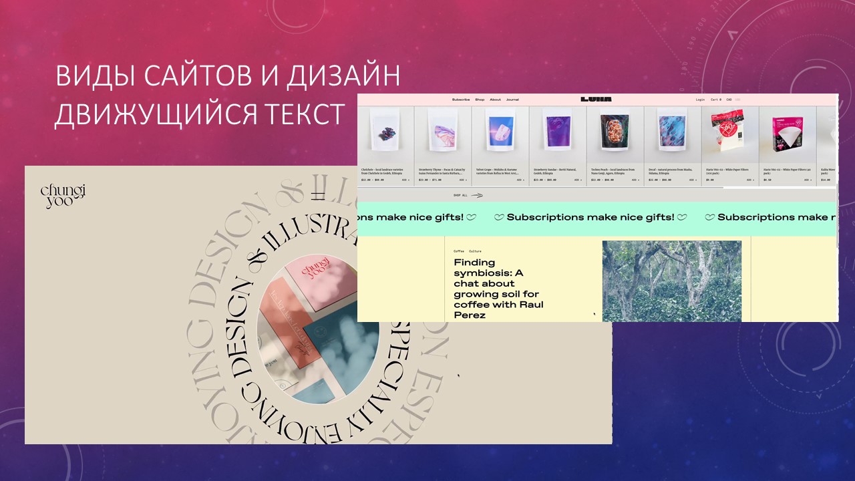855x481 pixels.
Task: Click the Login link
Action: pyautogui.click(x=700, y=100)
